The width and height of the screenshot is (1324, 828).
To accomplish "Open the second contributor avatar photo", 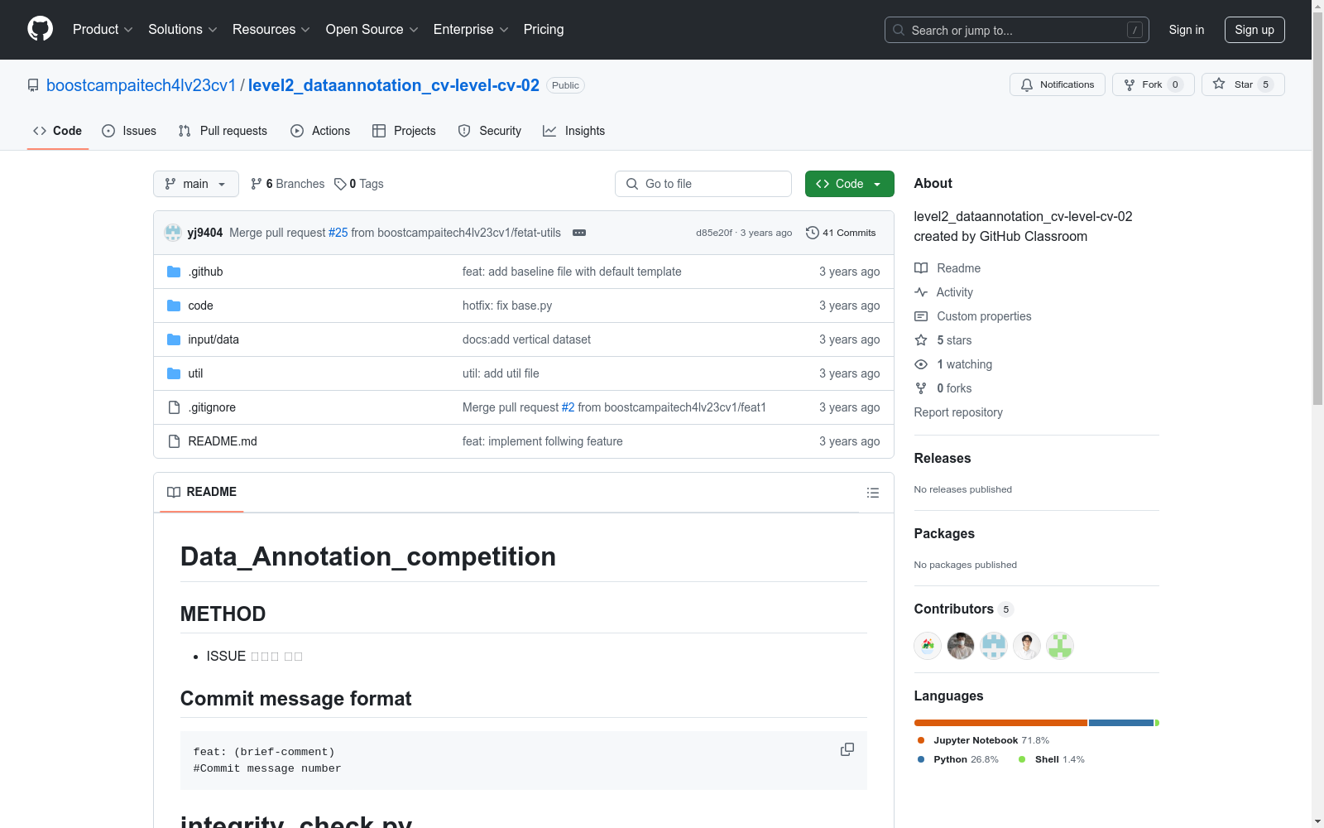I will (961, 646).
